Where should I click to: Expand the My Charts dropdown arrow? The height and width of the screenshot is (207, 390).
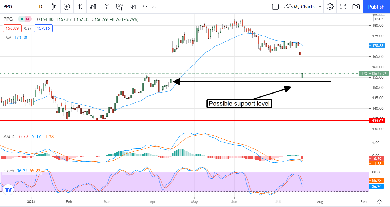pyautogui.click(x=320, y=7)
